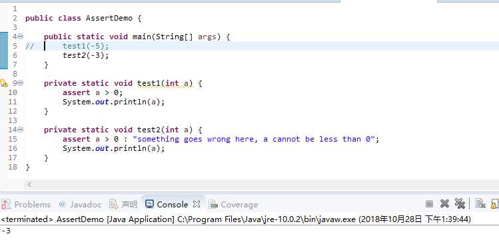Image resolution: width=499 pixels, height=242 pixels.
Task: Click the terminated AssertDemo launch description
Action: coord(236,219)
